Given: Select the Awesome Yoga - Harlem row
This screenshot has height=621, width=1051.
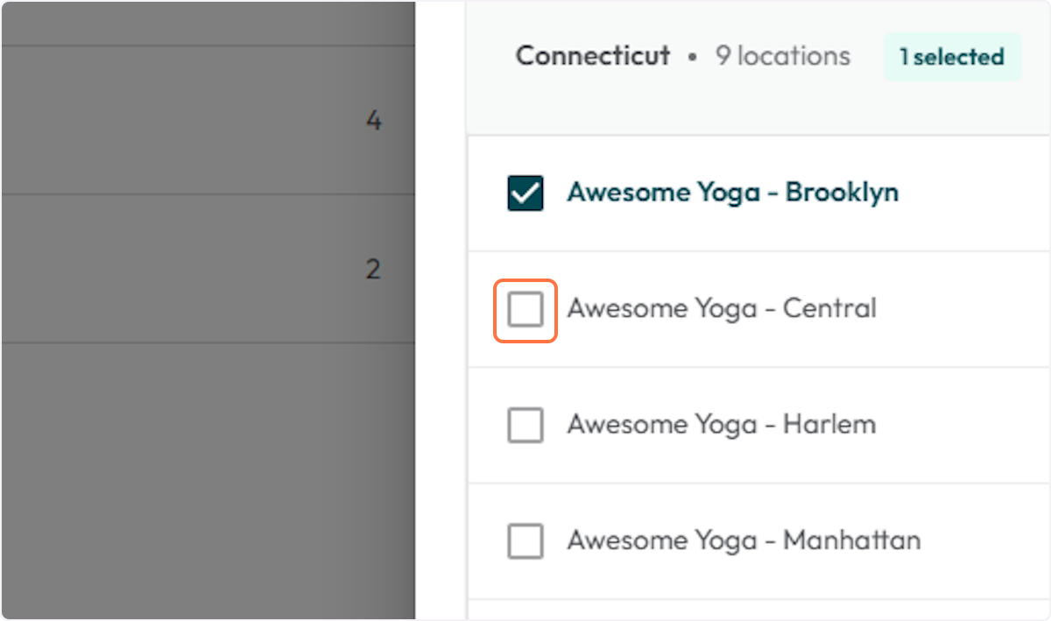Looking at the screenshot, I should click(758, 425).
